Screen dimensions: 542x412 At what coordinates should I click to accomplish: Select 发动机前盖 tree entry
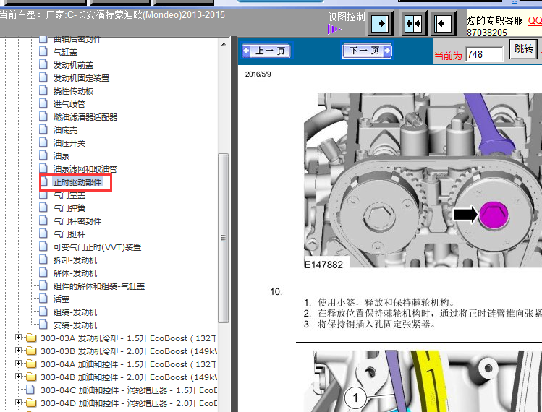pyautogui.click(x=73, y=65)
